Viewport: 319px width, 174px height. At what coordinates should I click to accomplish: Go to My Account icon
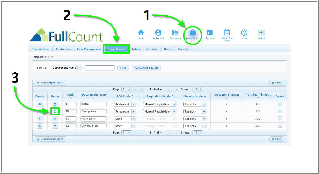pyautogui.click(x=158, y=33)
